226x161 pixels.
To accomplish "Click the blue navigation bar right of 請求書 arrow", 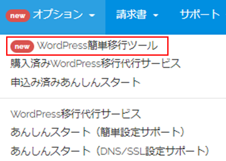I will (168, 14).
